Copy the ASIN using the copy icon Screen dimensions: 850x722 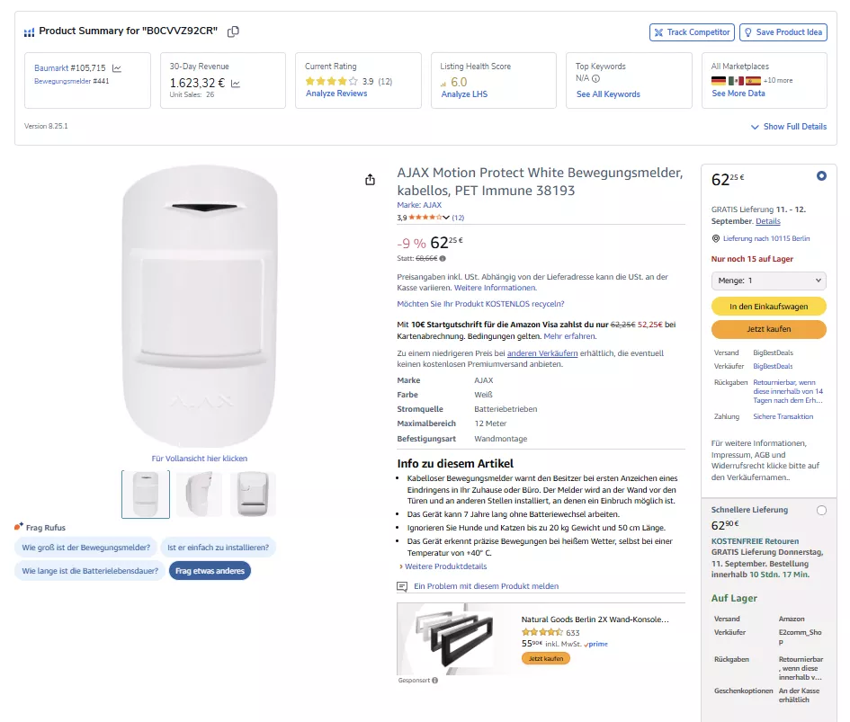[x=234, y=31]
